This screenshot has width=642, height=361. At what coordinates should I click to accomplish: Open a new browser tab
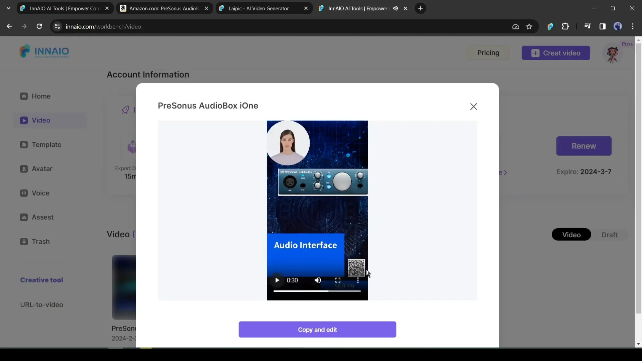(420, 8)
